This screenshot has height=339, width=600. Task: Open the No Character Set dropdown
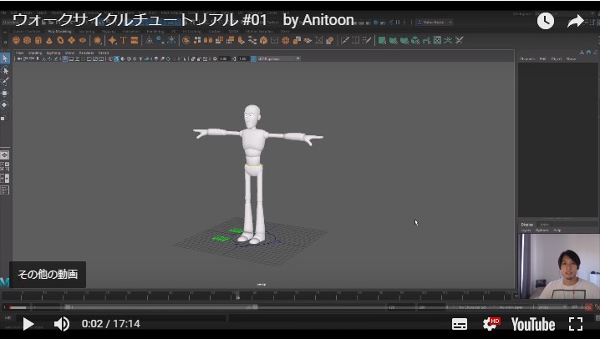point(473,307)
